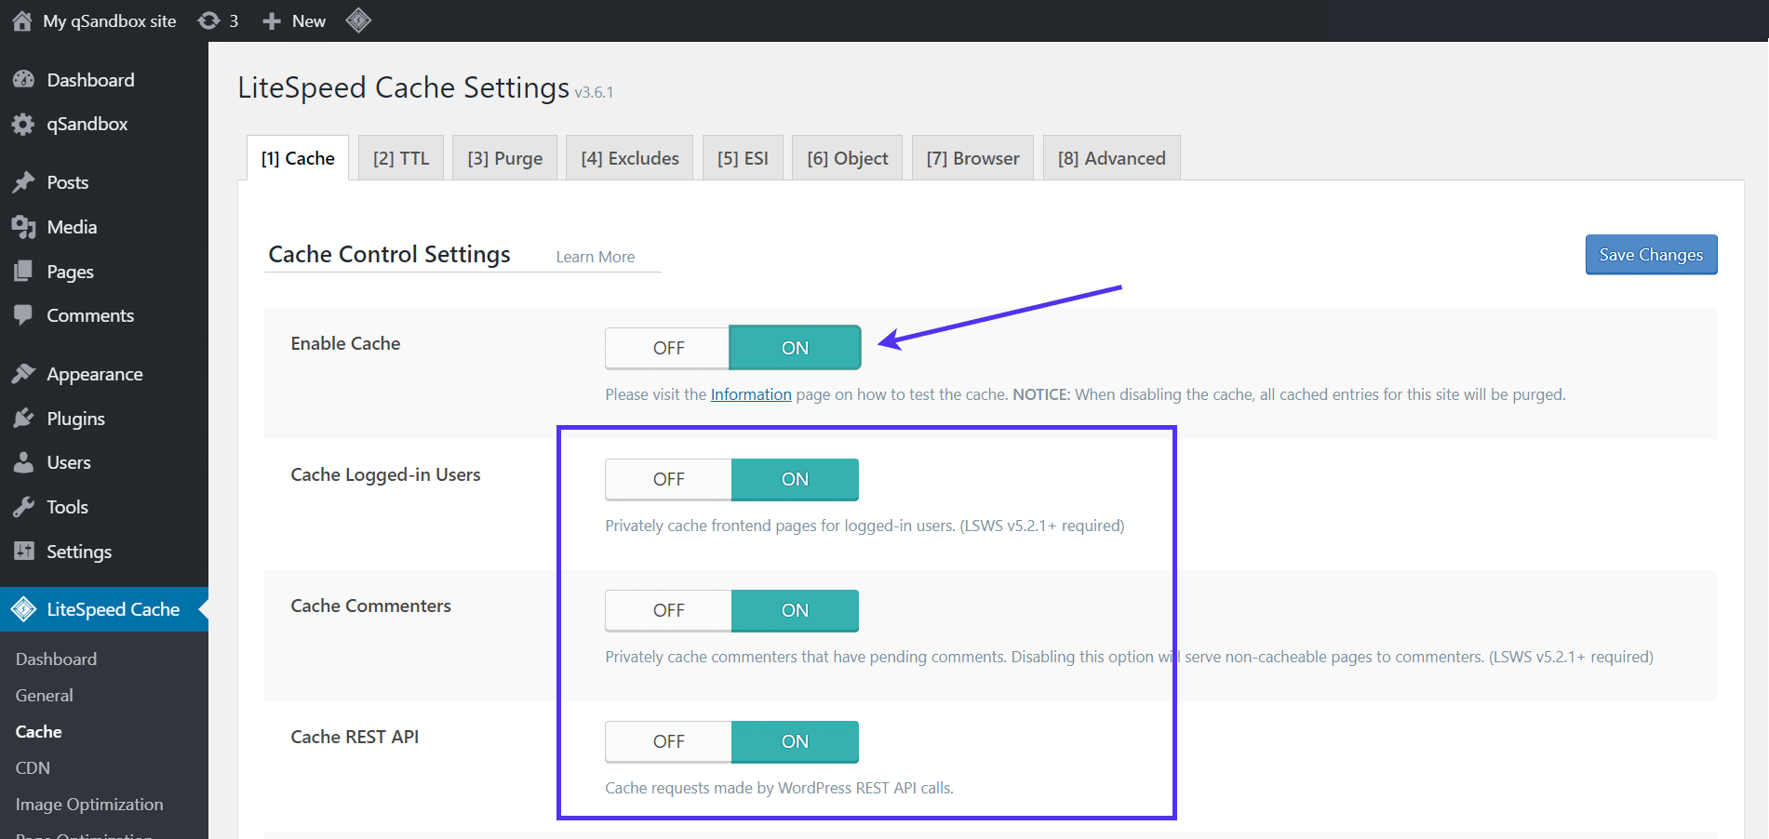Open Plugins via the plug icon
The height and width of the screenshot is (839, 1769).
(x=23, y=418)
